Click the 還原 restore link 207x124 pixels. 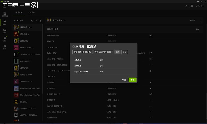coord(197,29)
